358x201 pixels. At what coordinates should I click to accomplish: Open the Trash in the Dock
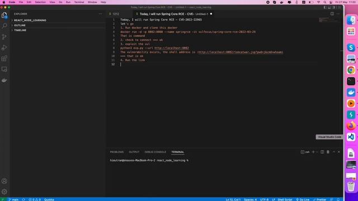pyautogui.click(x=351, y=186)
